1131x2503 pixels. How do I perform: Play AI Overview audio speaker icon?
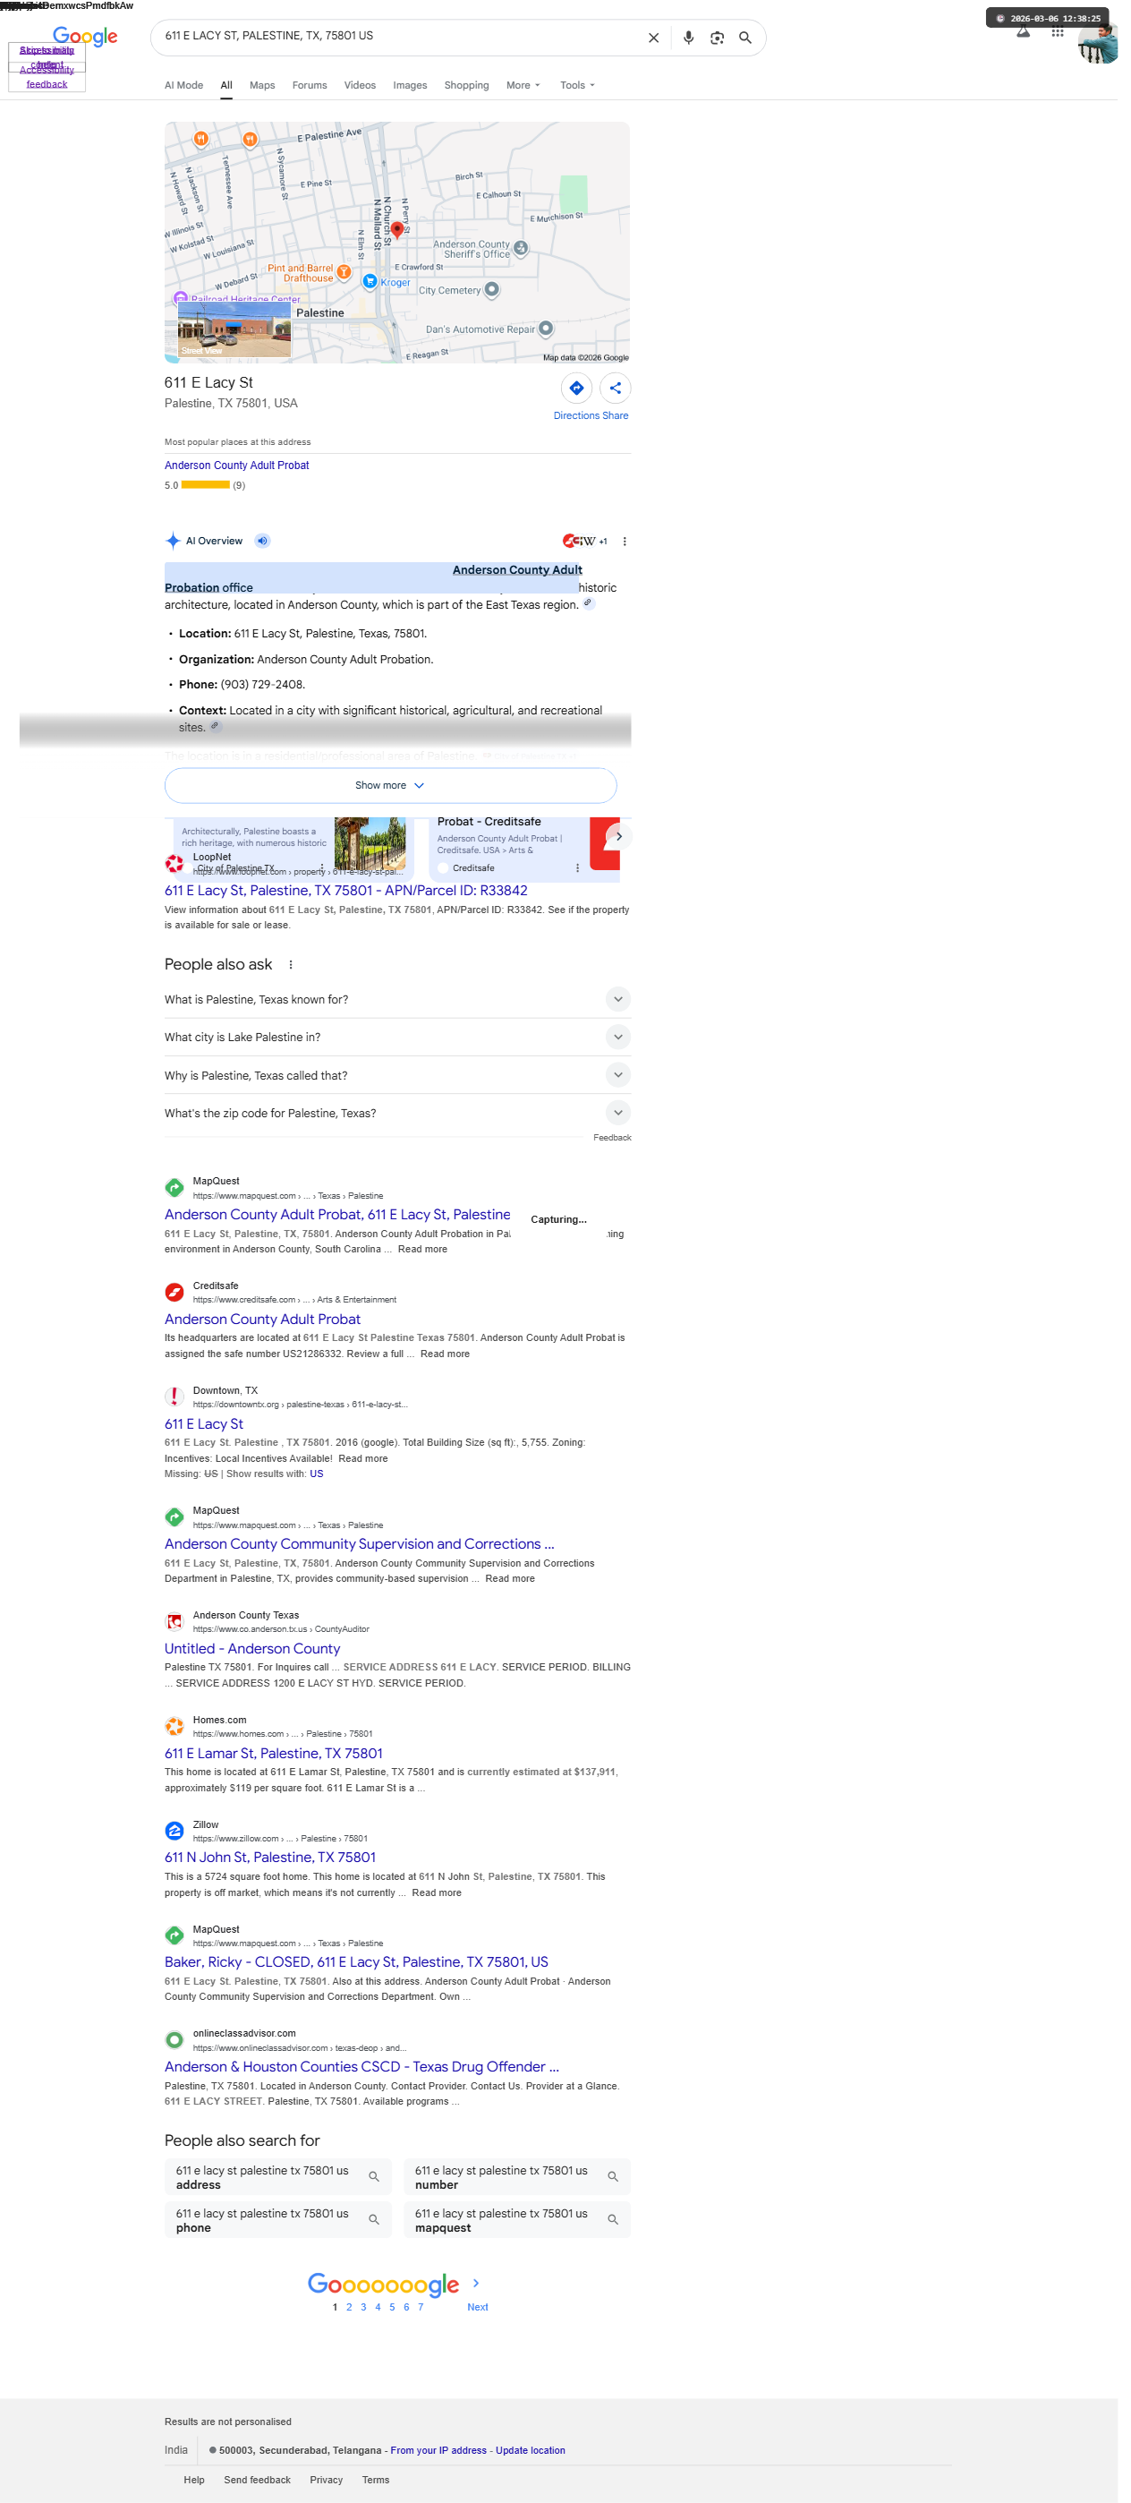coord(262,542)
